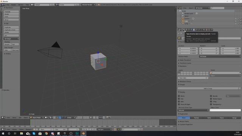Screen dimensions: 242x136
Task: Open the Render Layers properties tab icon
Action: [186, 29]
